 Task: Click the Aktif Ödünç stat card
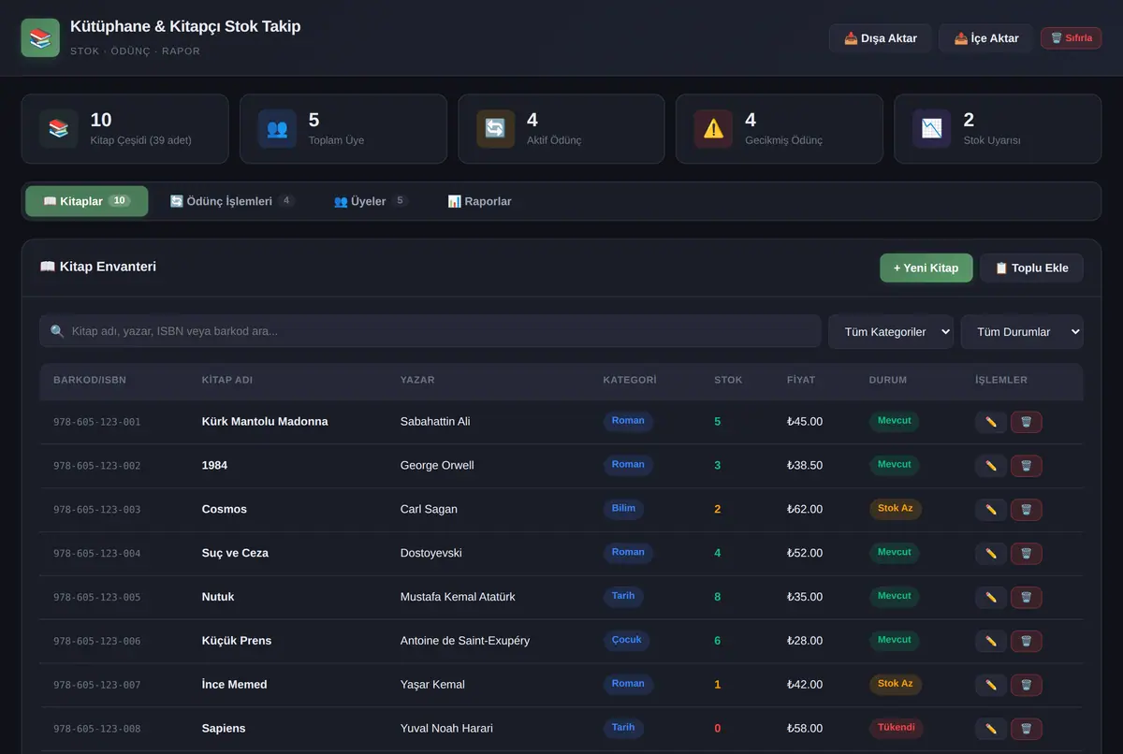point(561,129)
